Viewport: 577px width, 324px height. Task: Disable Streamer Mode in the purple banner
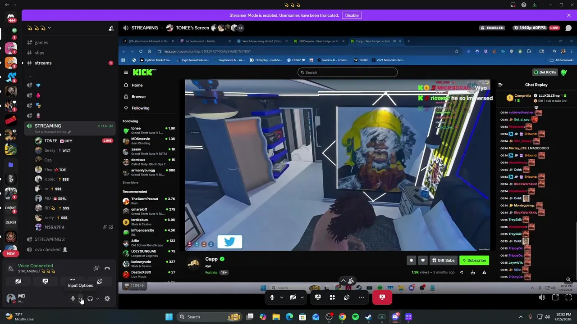point(352,15)
